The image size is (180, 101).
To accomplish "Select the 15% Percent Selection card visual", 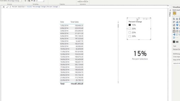I will tap(140, 55).
